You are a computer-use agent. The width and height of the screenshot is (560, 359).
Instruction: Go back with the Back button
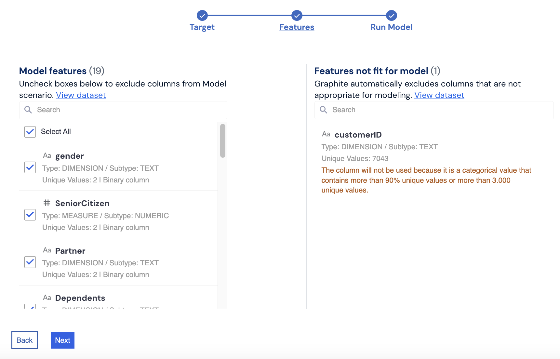coord(24,340)
